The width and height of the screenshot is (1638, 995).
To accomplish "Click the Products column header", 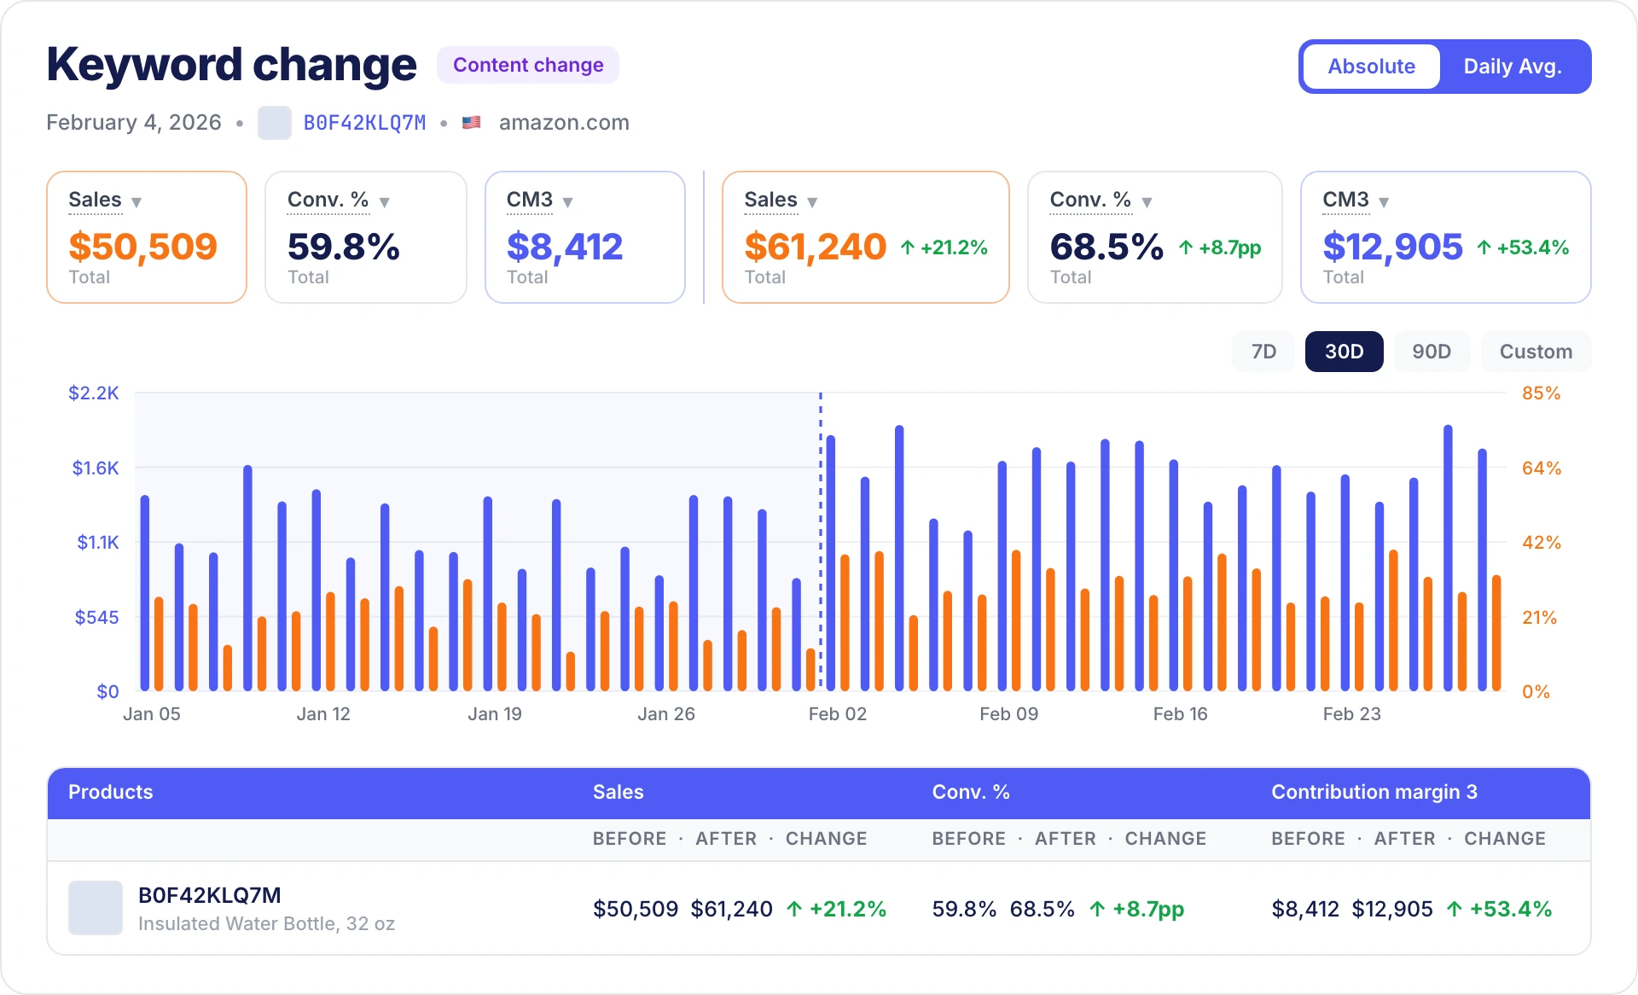I will (110, 792).
